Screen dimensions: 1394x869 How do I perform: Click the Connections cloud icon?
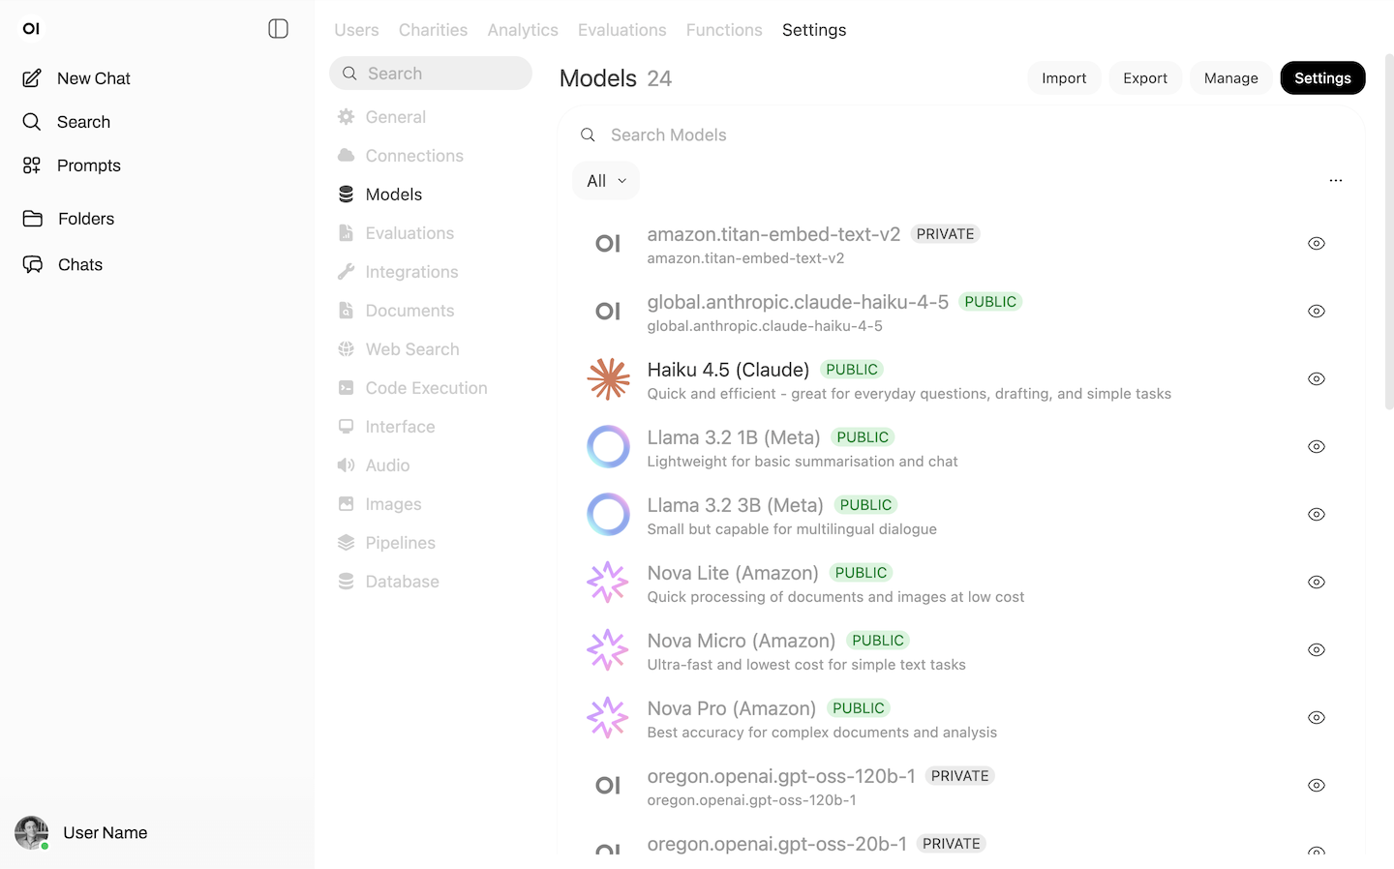coord(346,156)
